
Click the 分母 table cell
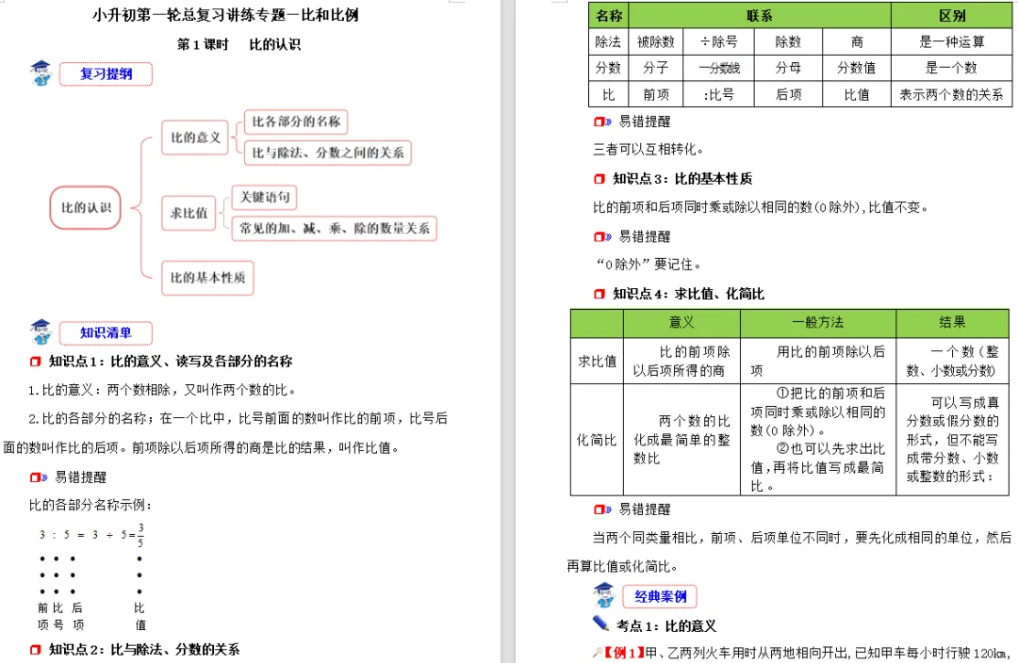pyautogui.click(x=788, y=68)
